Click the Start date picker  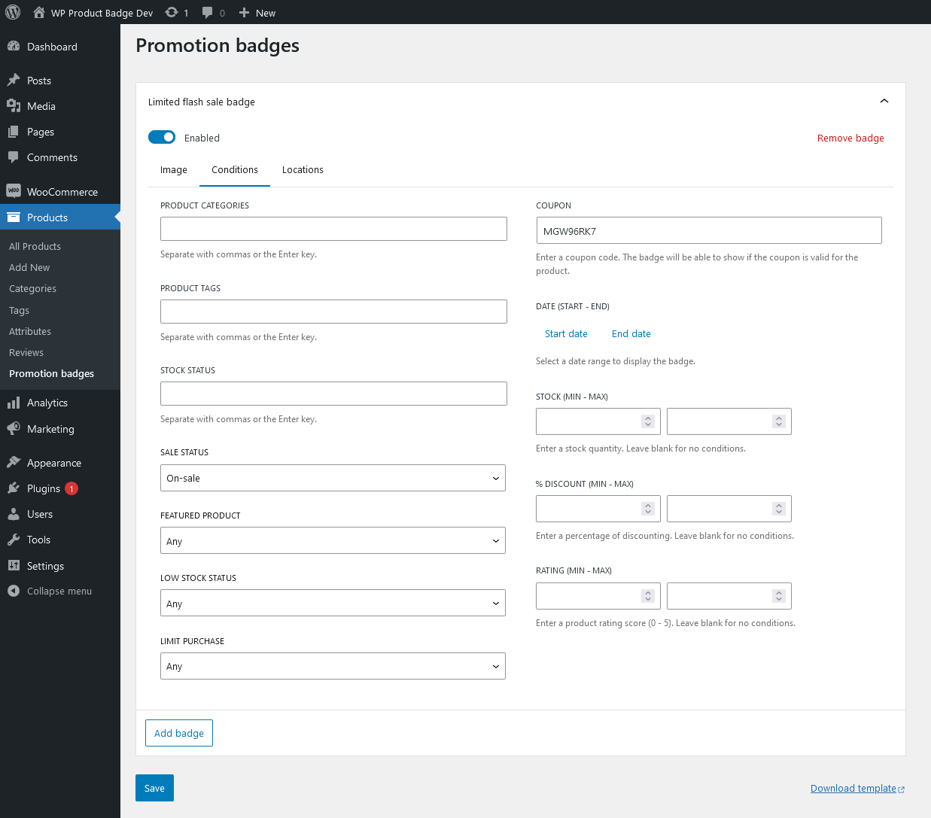point(566,333)
